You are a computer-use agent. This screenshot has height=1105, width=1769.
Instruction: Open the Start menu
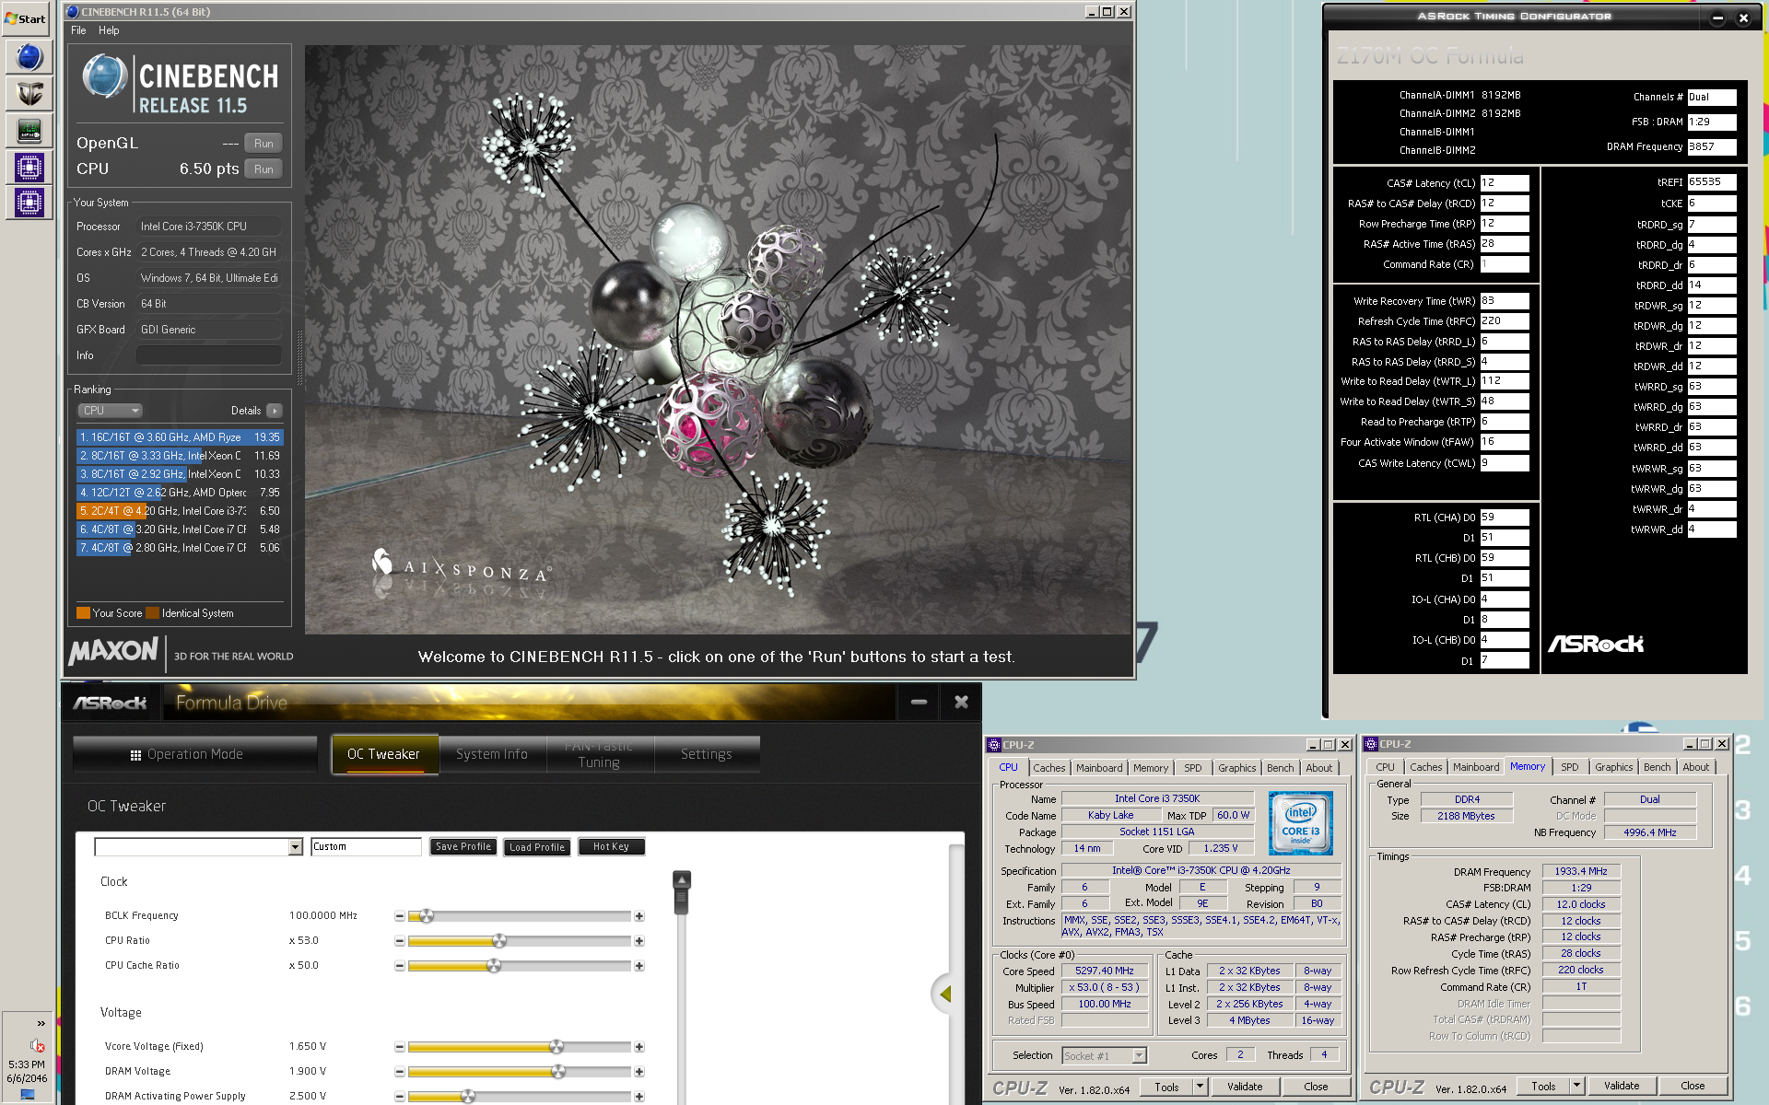26,17
